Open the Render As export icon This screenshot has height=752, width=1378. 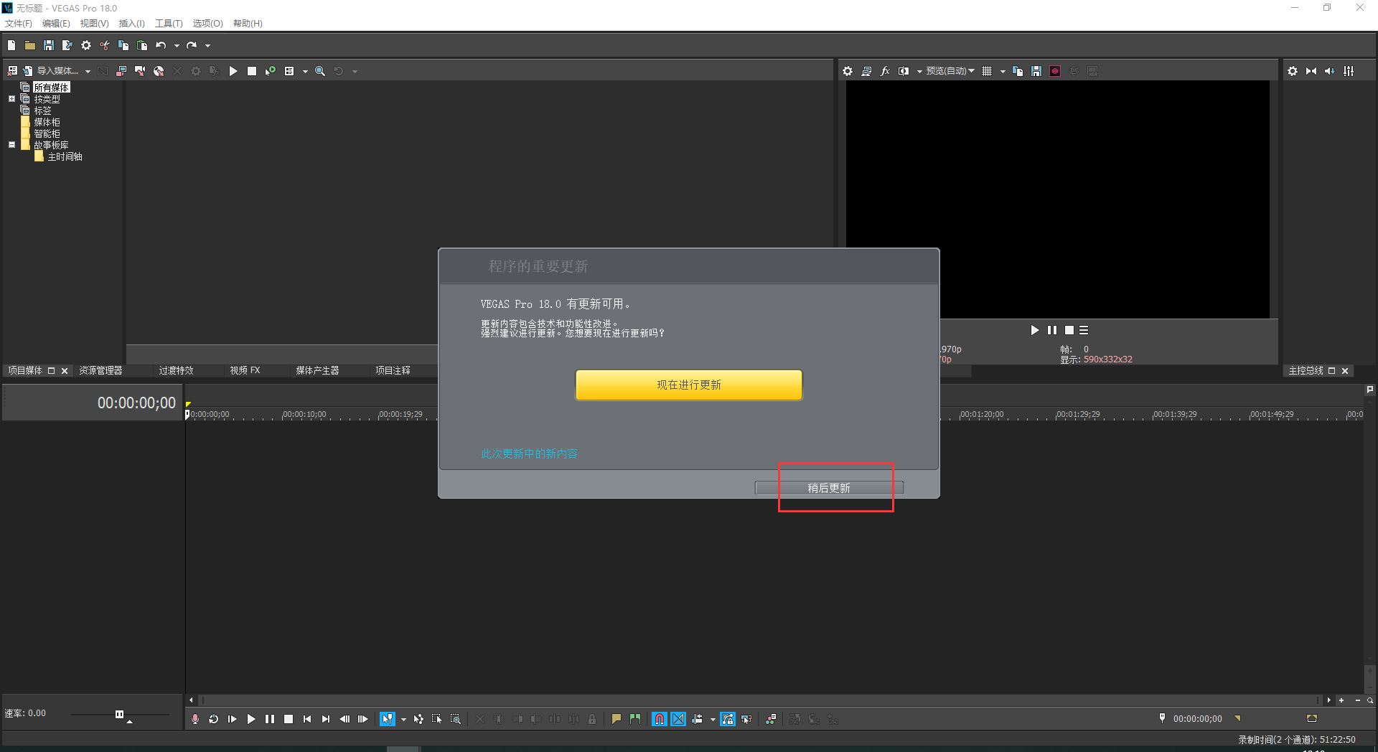click(x=67, y=45)
